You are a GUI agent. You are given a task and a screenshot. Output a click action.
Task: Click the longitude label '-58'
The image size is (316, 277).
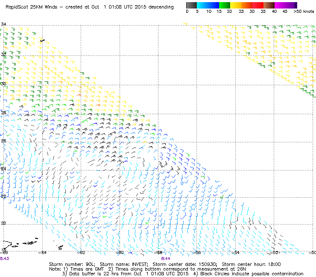click(158, 252)
